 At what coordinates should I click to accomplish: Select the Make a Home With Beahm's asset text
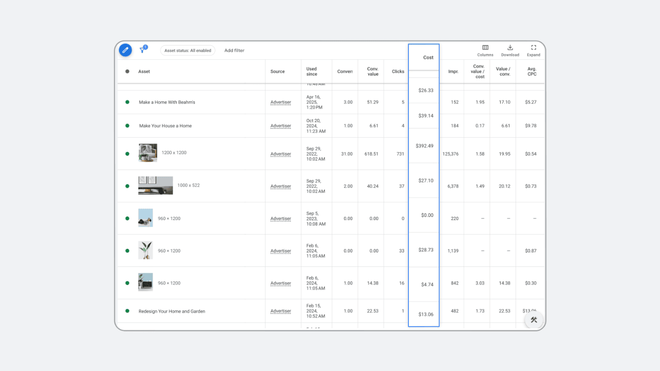pos(167,102)
